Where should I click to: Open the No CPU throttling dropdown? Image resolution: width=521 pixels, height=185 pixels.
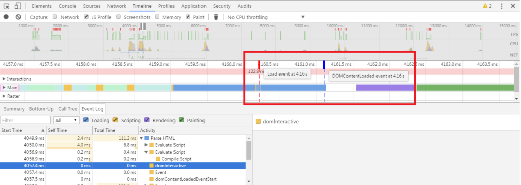266,17
